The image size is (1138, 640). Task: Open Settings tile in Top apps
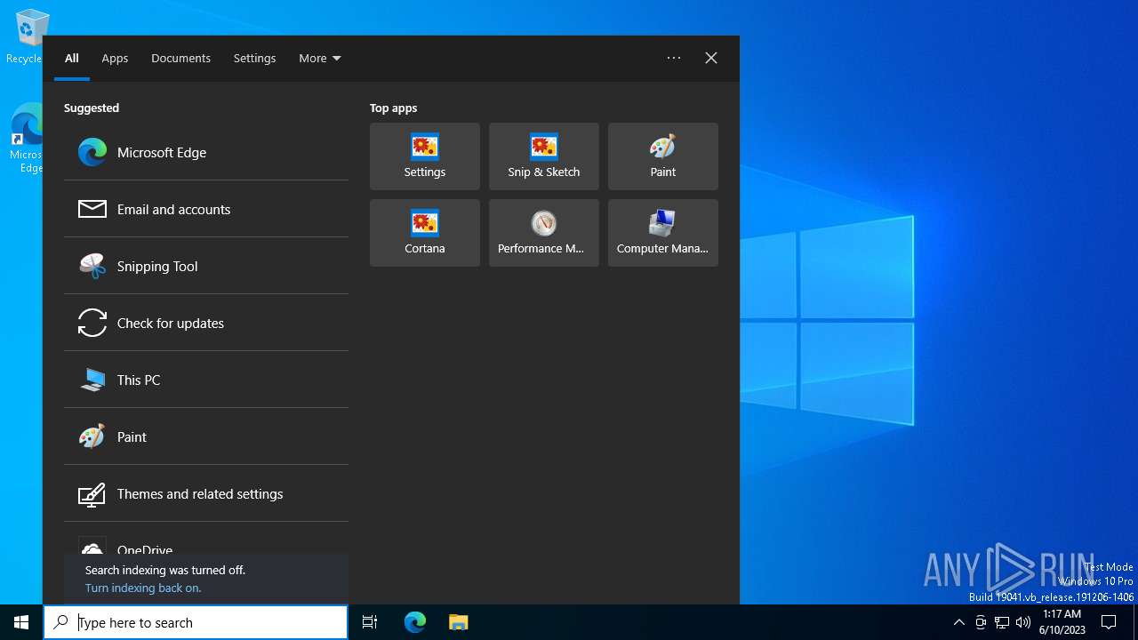[425, 156]
